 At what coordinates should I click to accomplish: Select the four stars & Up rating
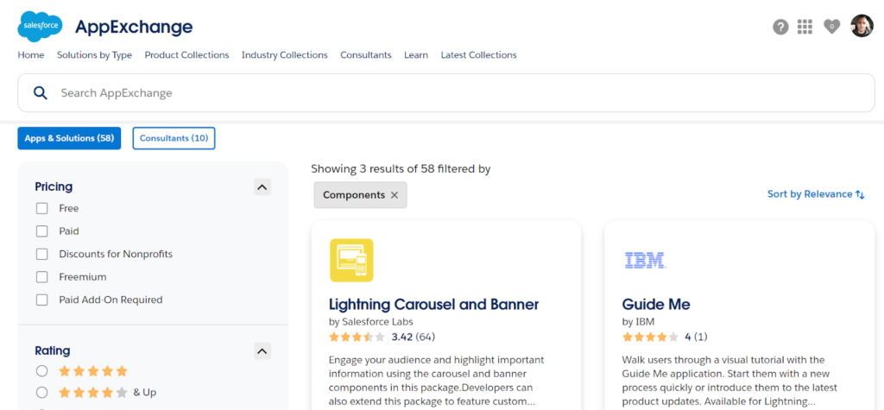point(41,393)
